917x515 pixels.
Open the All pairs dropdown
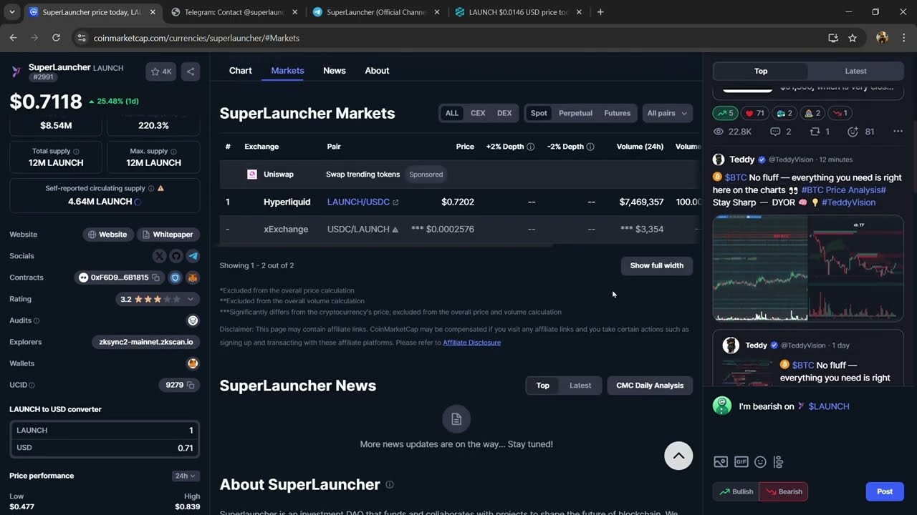[667, 113]
